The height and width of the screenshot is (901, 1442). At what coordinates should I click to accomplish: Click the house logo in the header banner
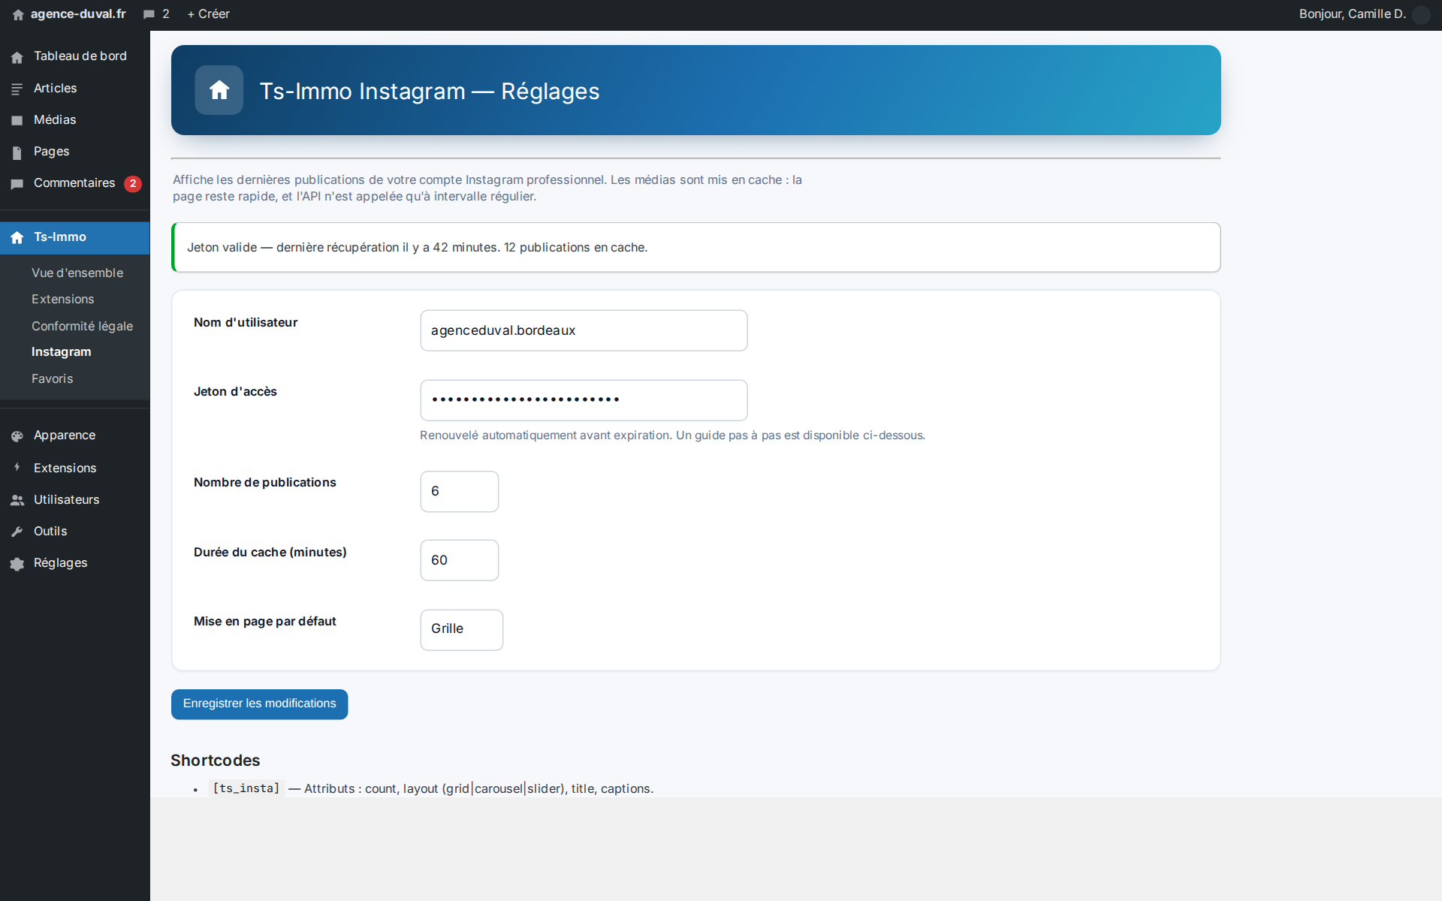pos(219,90)
